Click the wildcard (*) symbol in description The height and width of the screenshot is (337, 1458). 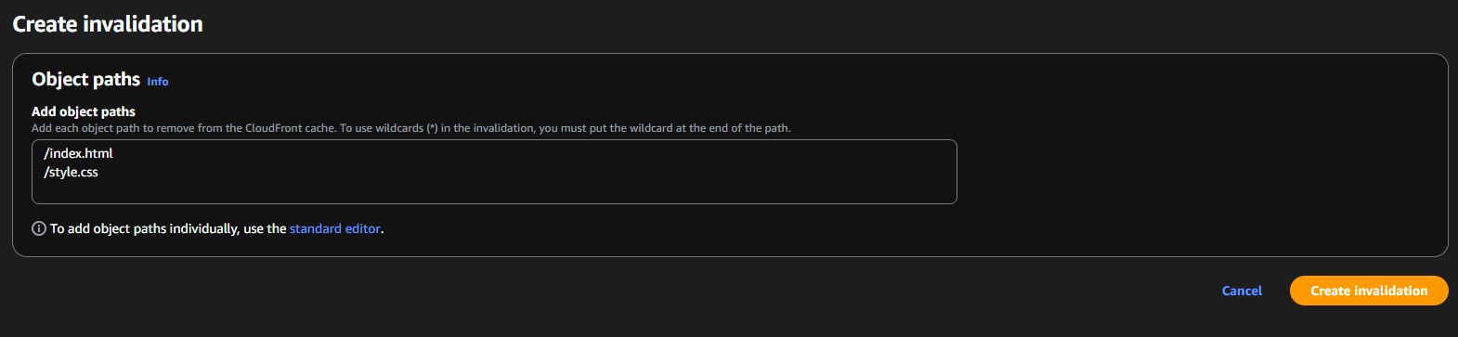pos(432,128)
